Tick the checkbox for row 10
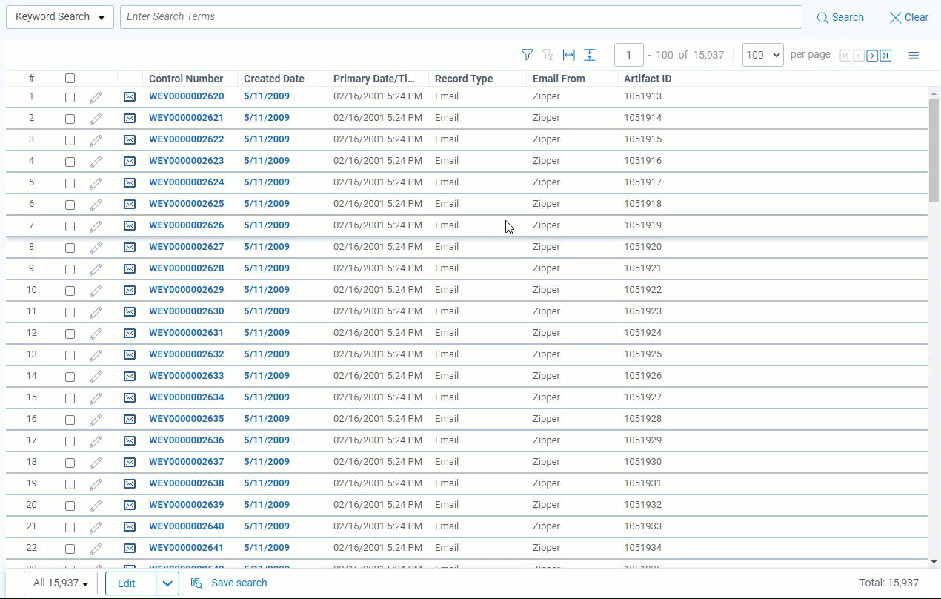This screenshot has height=599, width=941. coord(70,291)
